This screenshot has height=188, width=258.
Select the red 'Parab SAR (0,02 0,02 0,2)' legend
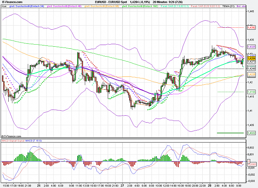click(206, 6)
